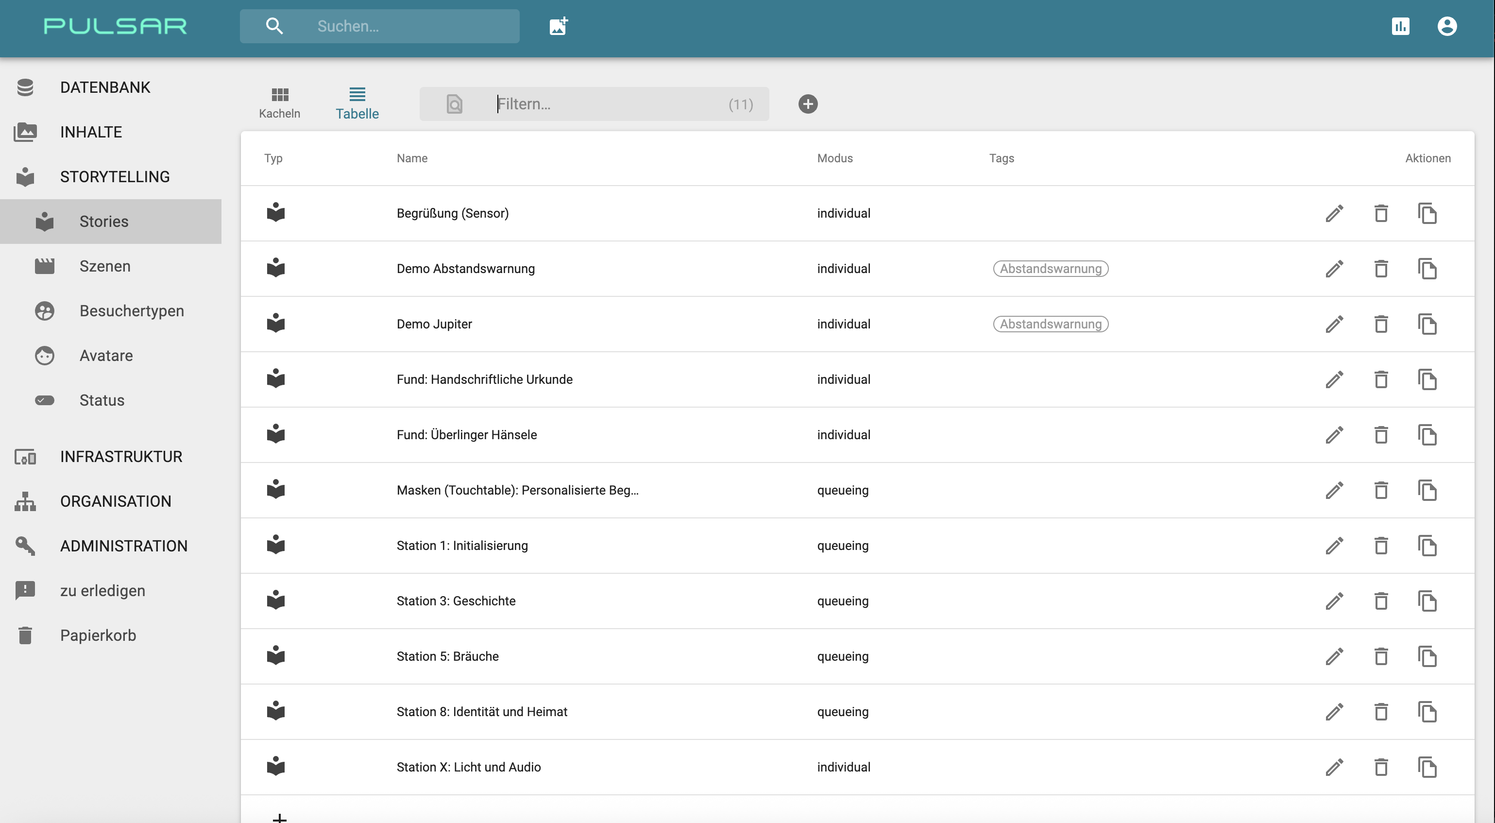Switch to Tabelle table view
The image size is (1495, 823).
pos(357,103)
